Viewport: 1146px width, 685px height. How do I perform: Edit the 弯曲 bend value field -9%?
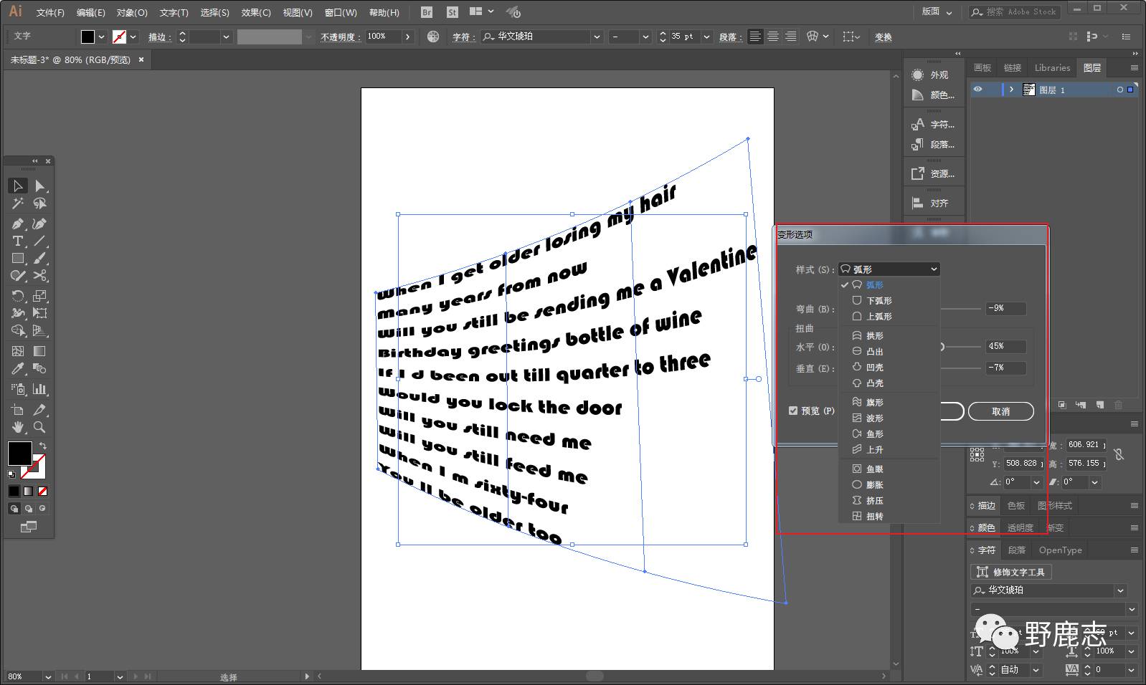click(x=1005, y=309)
